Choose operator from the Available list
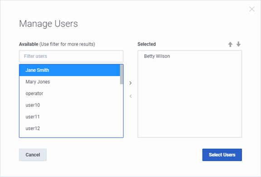This screenshot has width=261, height=177. (x=70, y=94)
